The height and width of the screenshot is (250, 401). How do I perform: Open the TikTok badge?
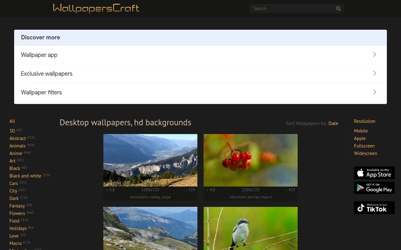click(374, 208)
